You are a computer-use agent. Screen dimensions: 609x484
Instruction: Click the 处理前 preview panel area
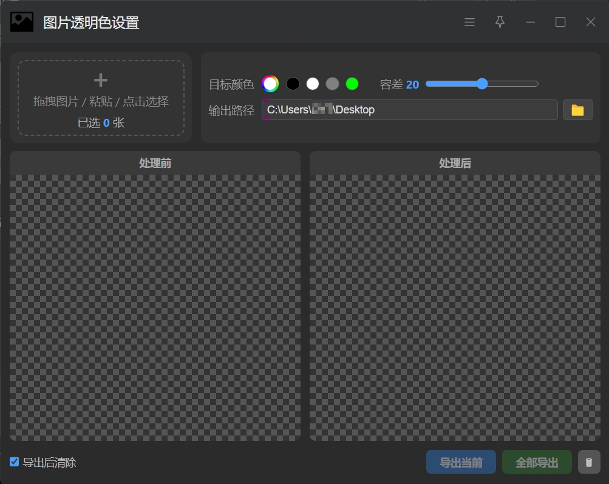coord(155,308)
